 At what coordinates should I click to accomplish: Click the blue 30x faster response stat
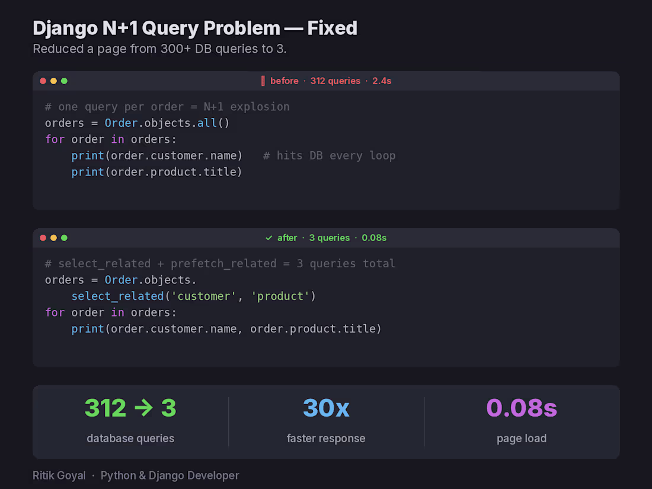pyautogui.click(x=326, y=408)
